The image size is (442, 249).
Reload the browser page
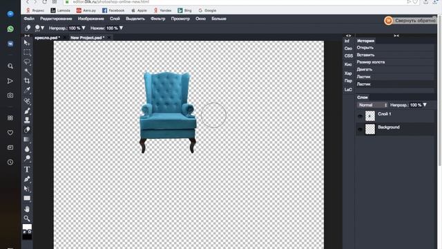(x=44, y=1)
